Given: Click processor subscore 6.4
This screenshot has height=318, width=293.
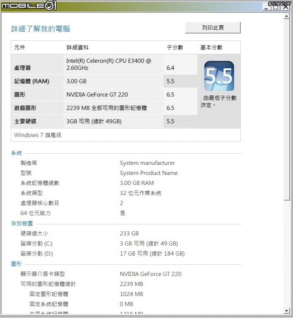Looking at the screenshot, I should tap(170, 68).
